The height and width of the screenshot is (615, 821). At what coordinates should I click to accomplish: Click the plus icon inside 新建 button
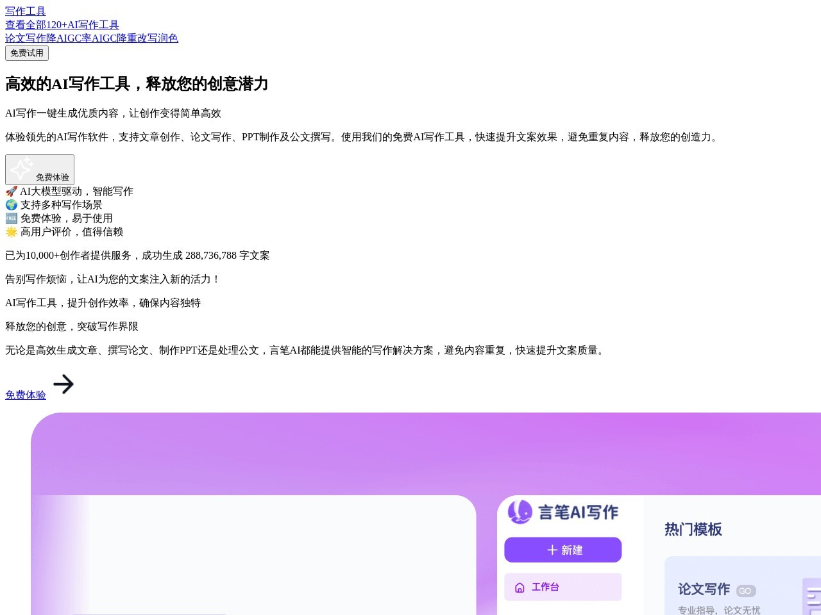point(552,550)
